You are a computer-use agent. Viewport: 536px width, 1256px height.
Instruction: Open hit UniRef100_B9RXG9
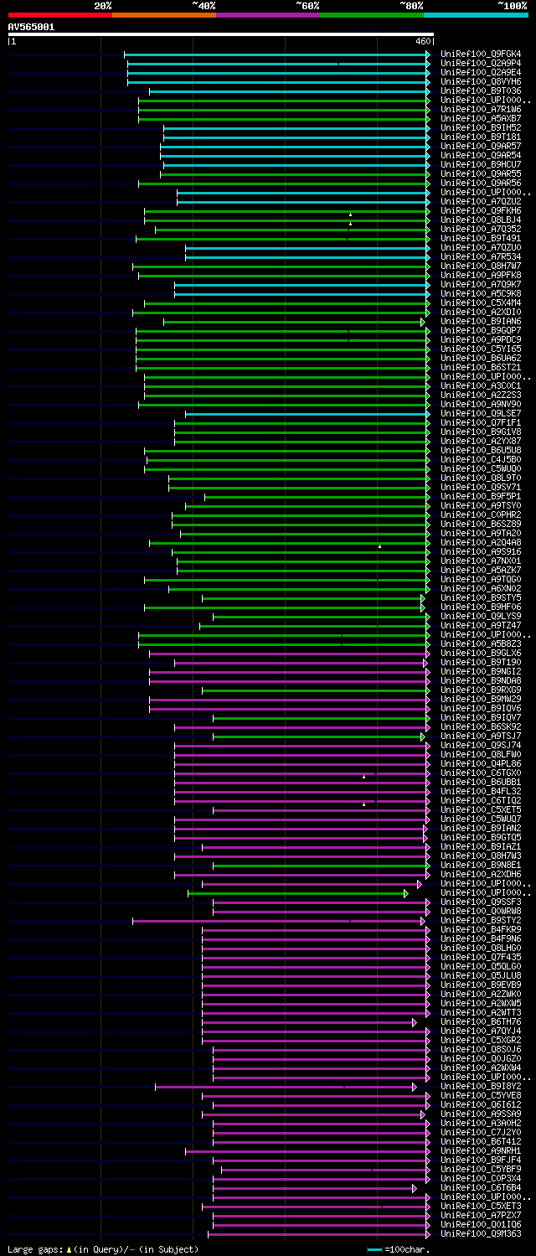coord(481,690)
